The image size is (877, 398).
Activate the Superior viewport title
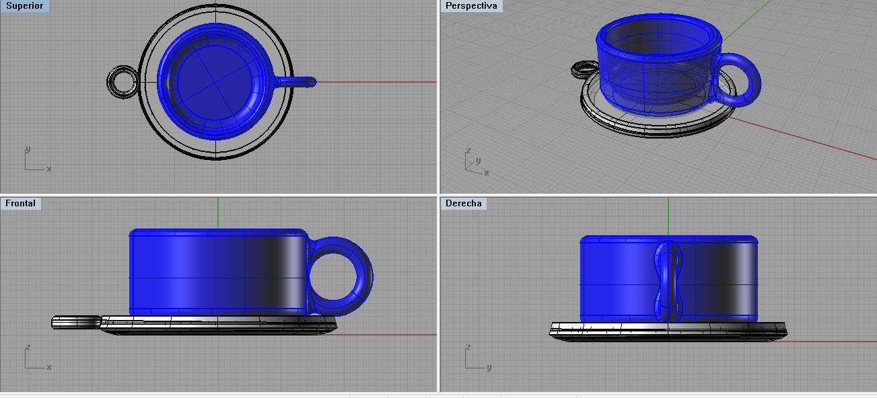click(x=24, y=6)
